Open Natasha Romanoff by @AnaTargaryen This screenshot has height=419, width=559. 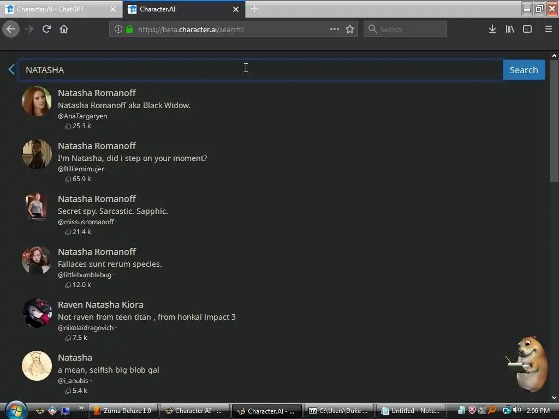pyautogui.click(x=97, y=93)
